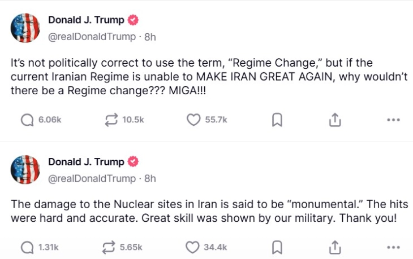Share the Nuclear sites post

[x=335, y=247]
